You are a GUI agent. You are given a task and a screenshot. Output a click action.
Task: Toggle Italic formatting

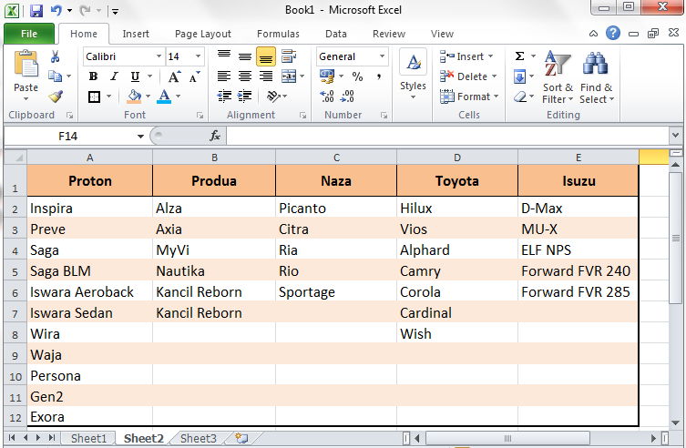(114, 76)
